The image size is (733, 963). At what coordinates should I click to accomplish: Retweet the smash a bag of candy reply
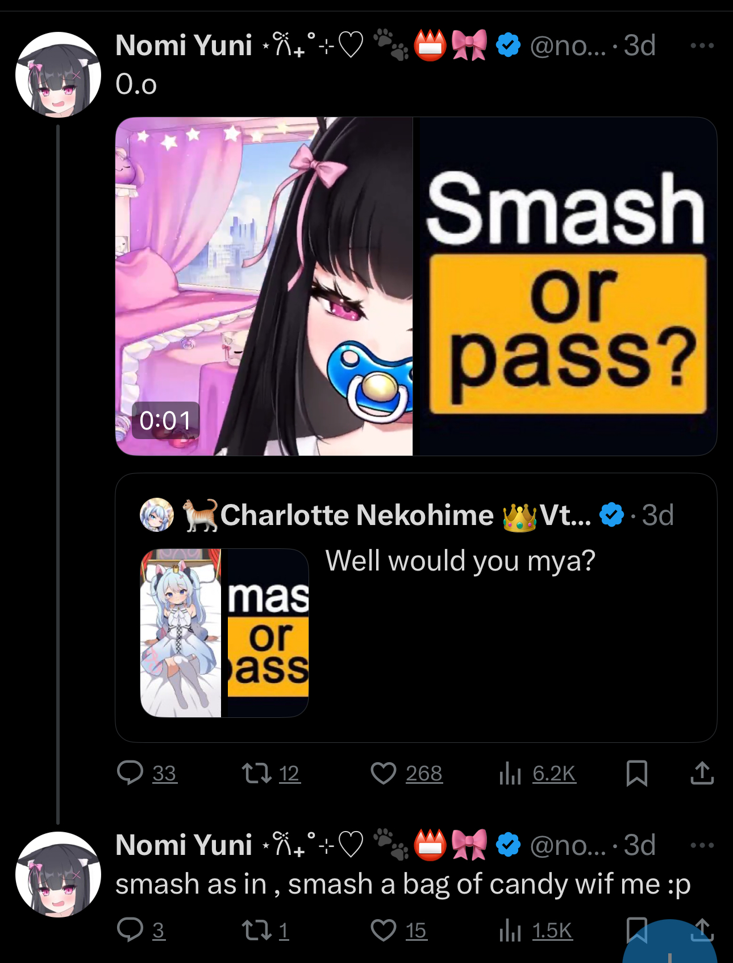tap(265, 931)
